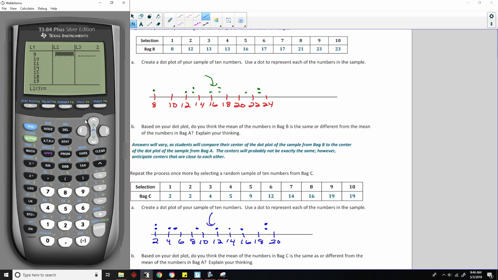Click the CLEAR key on the calculator

tap(100, 151)
